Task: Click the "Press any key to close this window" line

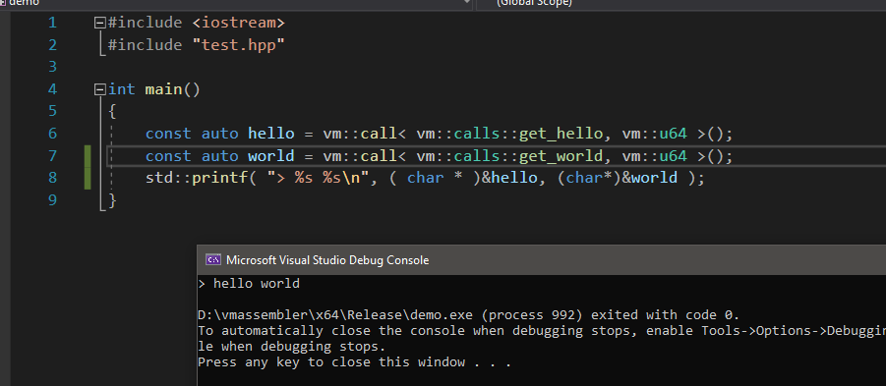Action: [354, 362]
